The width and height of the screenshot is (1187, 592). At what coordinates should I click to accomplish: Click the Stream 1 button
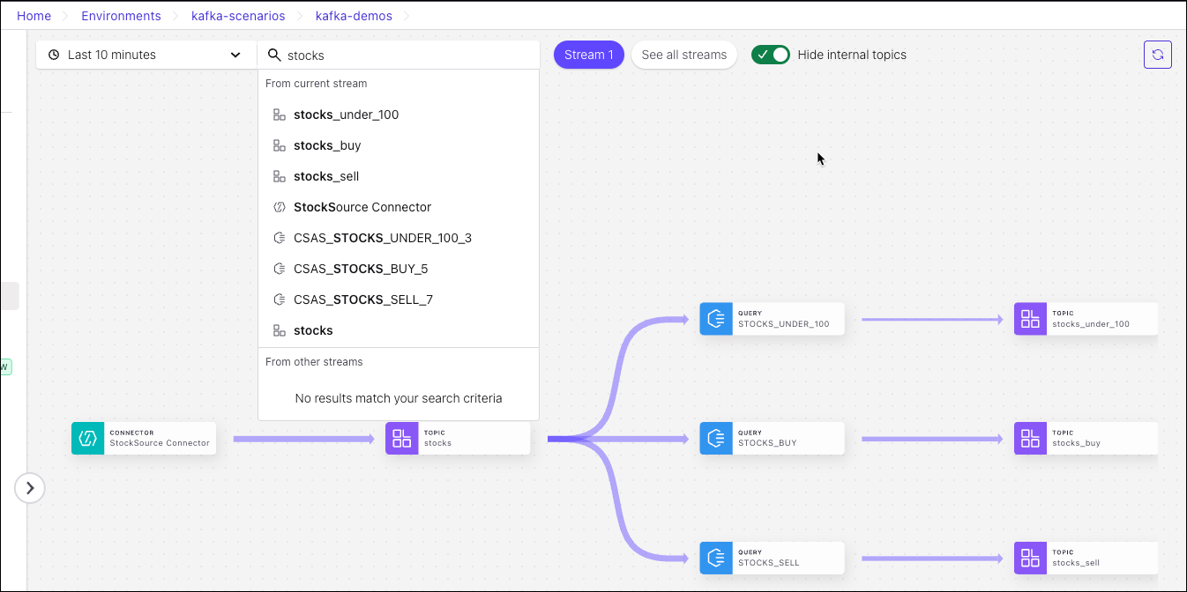tap(588, 55)
